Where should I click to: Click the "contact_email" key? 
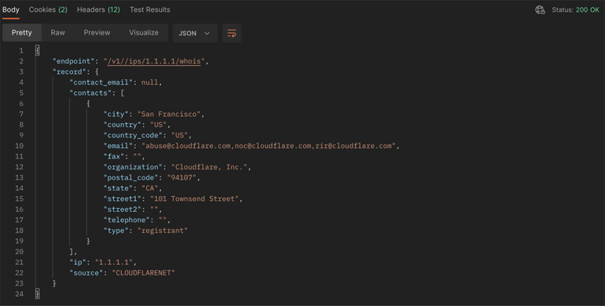tap(101, 82)
